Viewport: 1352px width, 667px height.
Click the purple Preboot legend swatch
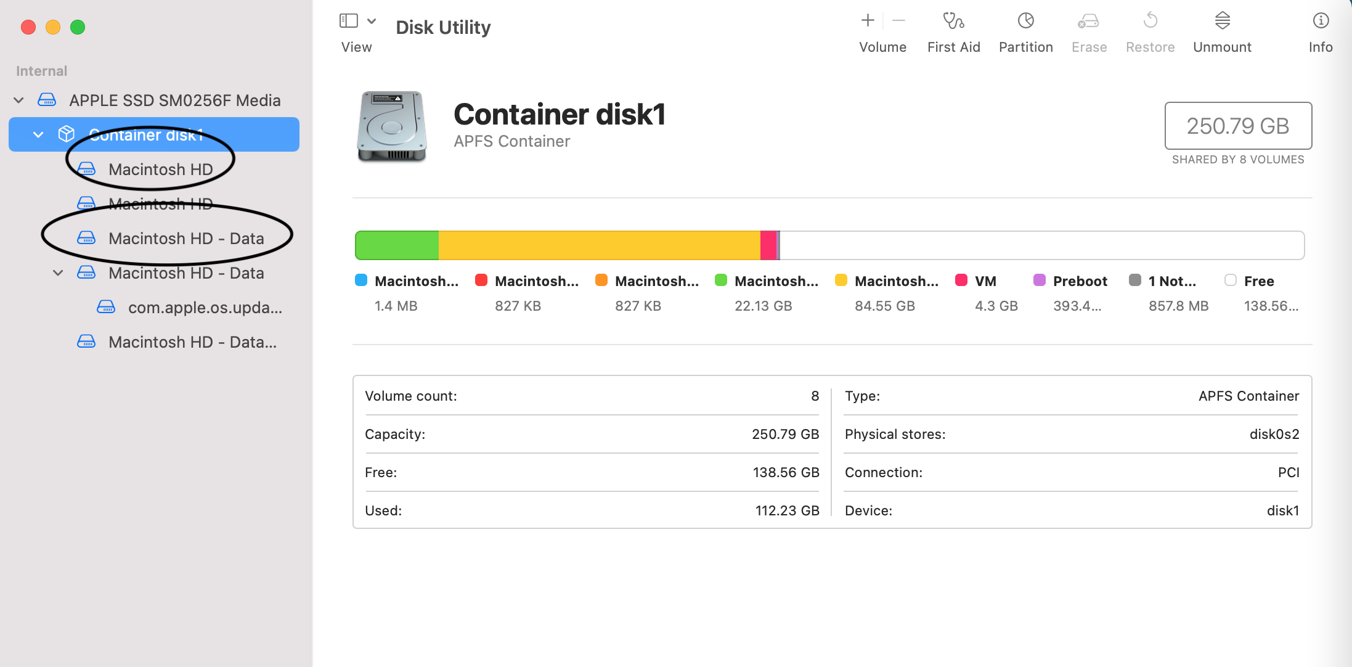pos(1040,280)
